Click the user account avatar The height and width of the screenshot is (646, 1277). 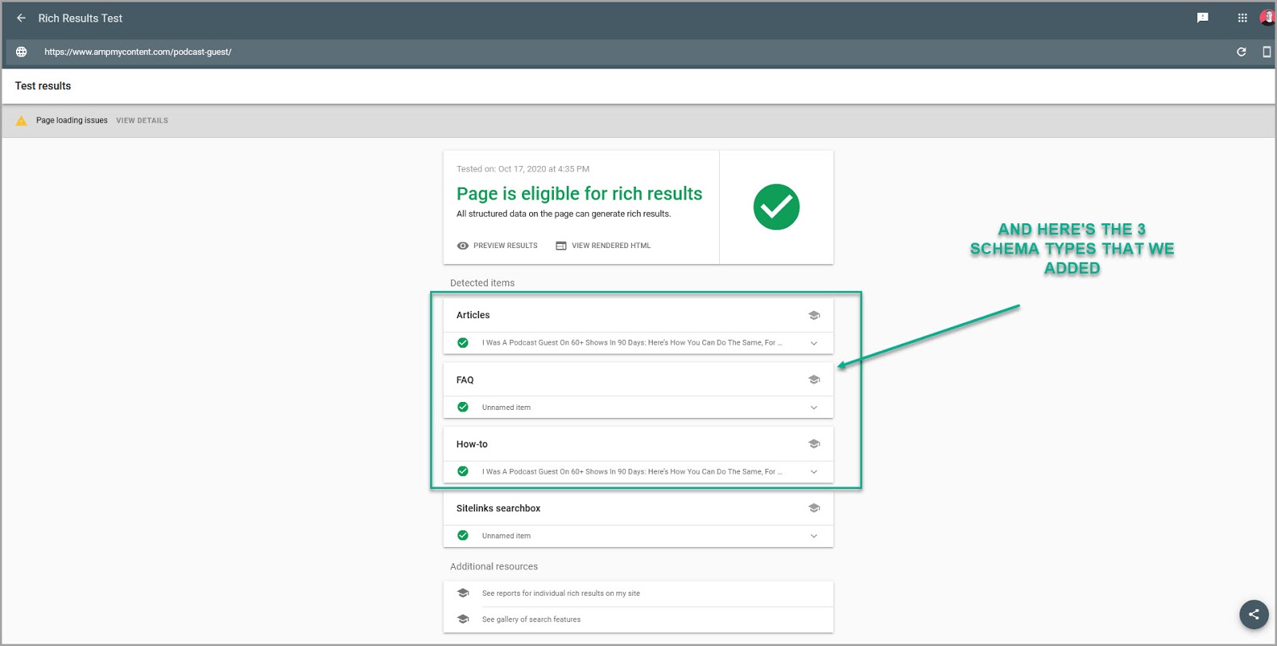point(1267,18)
